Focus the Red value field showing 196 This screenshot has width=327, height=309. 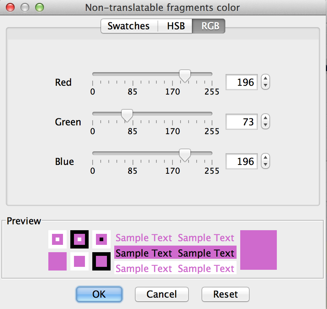tap(242, 82)
